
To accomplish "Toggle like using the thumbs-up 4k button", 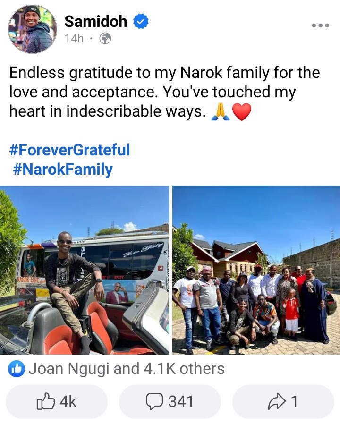I will [x=57, y=401].
